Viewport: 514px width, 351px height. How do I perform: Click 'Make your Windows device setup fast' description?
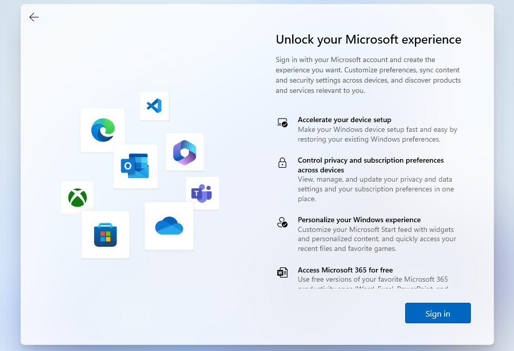click(x=377, y=134)
